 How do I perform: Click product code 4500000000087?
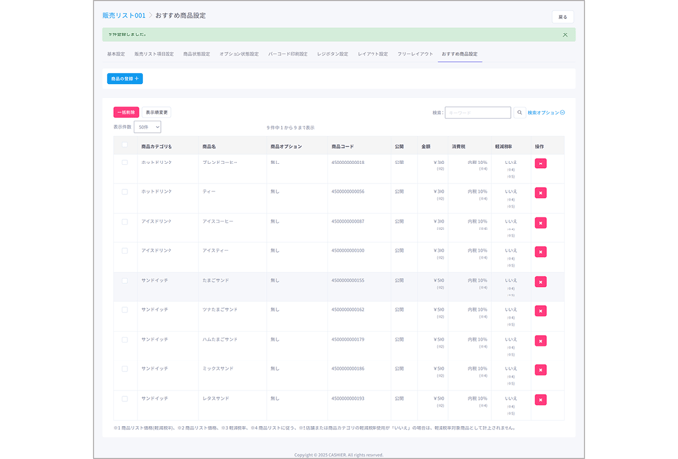point(348,221)
